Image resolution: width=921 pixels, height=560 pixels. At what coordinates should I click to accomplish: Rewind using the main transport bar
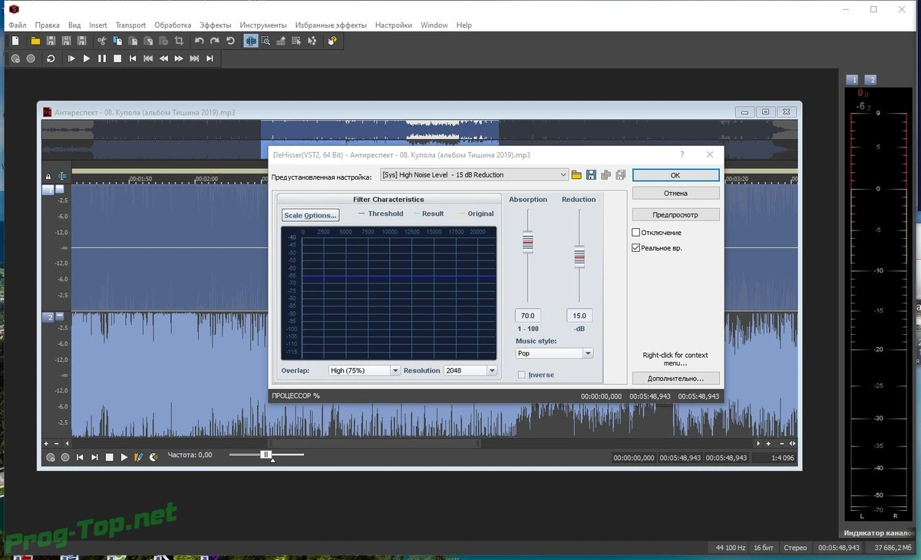point(163,58)
